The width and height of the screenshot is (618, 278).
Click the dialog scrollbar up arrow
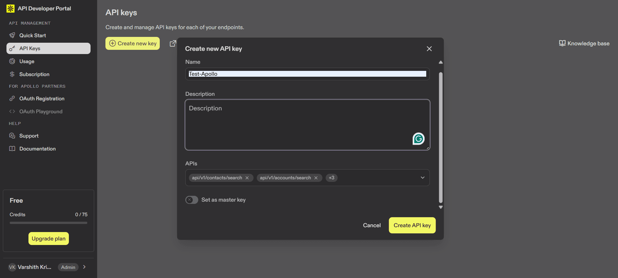[440, 62]
